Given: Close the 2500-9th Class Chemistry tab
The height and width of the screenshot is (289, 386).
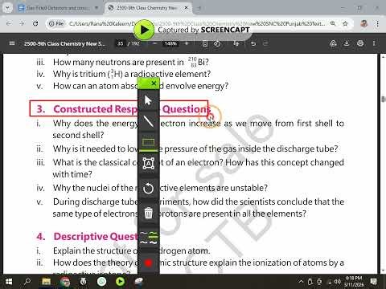Looking at the screenshot, I should coord(186,8).
